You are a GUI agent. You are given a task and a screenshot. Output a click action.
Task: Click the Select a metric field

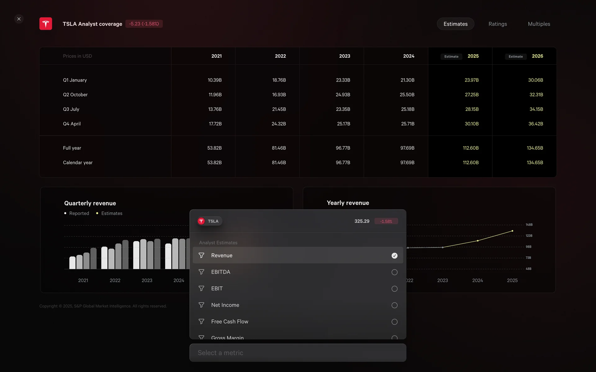(298, 353)
